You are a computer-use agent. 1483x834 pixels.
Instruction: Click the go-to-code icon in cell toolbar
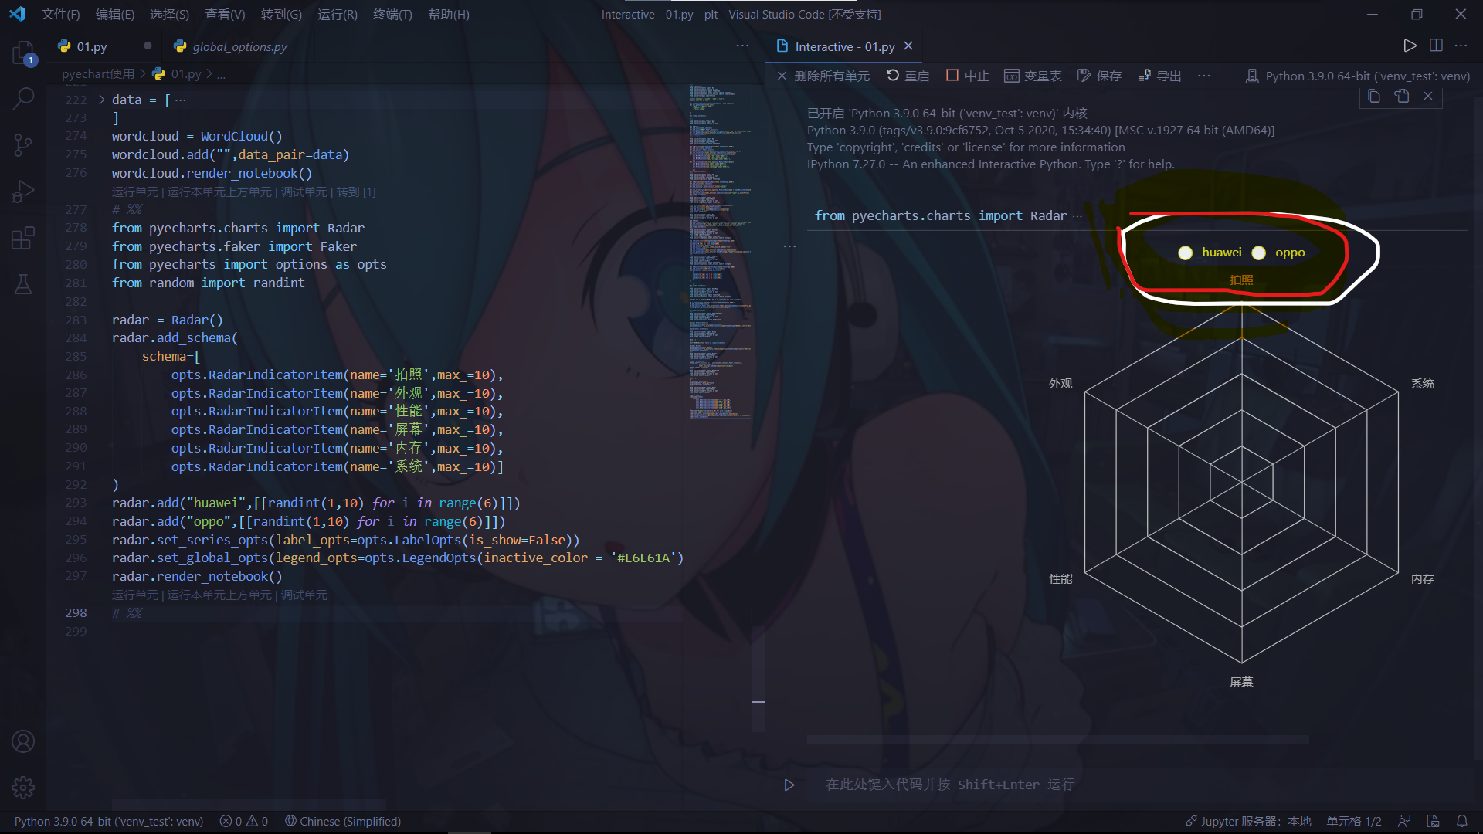tap(1401, 96)
